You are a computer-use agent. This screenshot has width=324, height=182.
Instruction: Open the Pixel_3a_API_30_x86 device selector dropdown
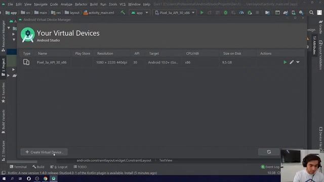click(x=175, y=13)
